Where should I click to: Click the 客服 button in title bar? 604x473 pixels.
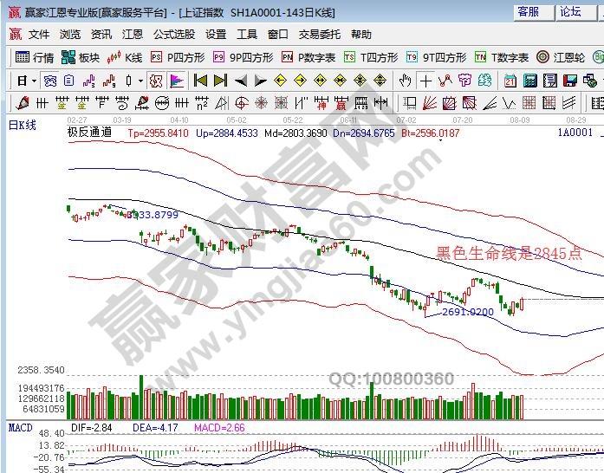529,11
